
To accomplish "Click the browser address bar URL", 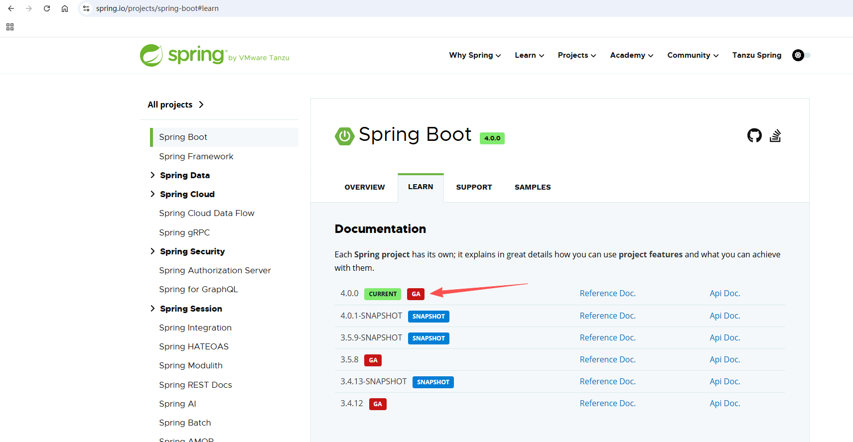I will coord(157,8).
